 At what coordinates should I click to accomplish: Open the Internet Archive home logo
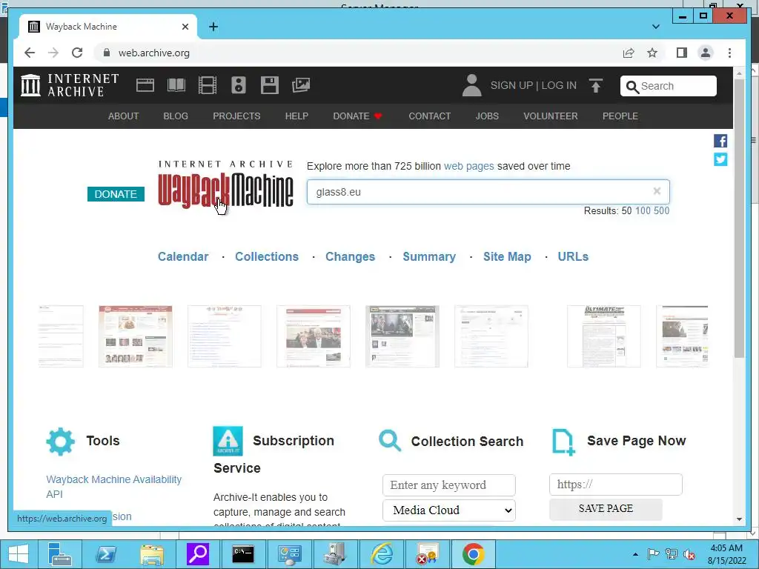tap(70, 85)
